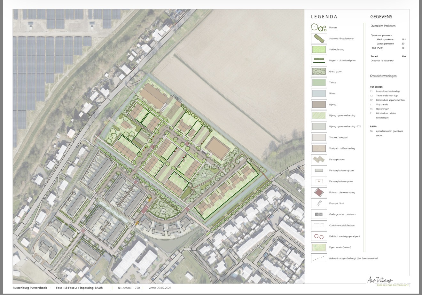The height and width of the screenshot is (295, 422).
Task: Open the Overzicht woningen underlined heading
Action: point(383,76)
